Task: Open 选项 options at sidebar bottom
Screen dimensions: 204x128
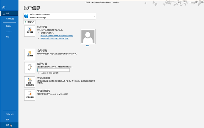Action: 8,125
